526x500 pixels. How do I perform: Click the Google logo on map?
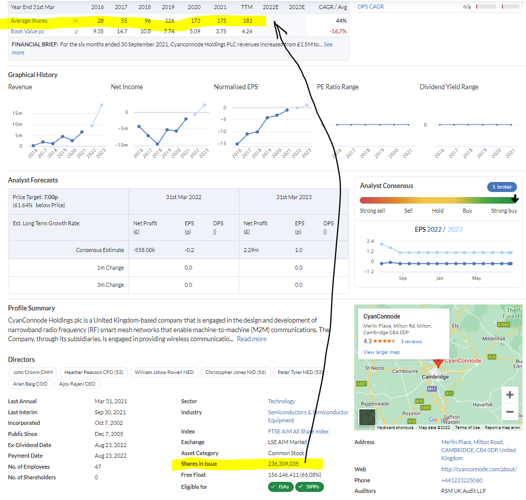pyautogui.click(x=438, y=419)
